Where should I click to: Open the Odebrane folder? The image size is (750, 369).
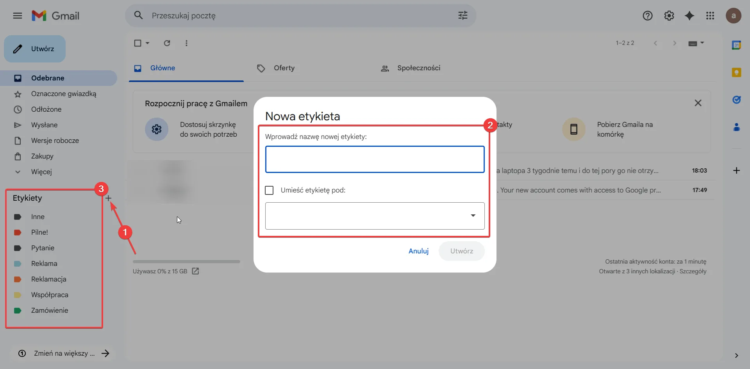click(59, 78)
